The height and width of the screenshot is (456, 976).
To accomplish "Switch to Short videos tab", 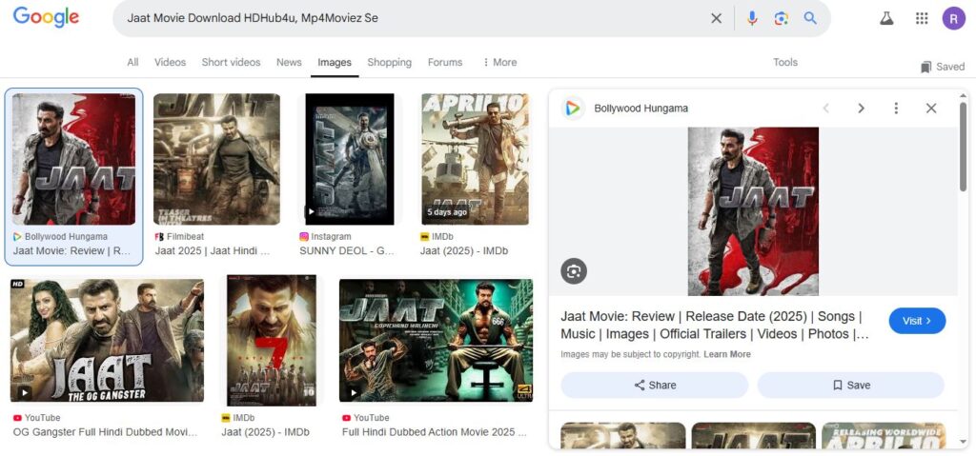I will click(231, 62).
